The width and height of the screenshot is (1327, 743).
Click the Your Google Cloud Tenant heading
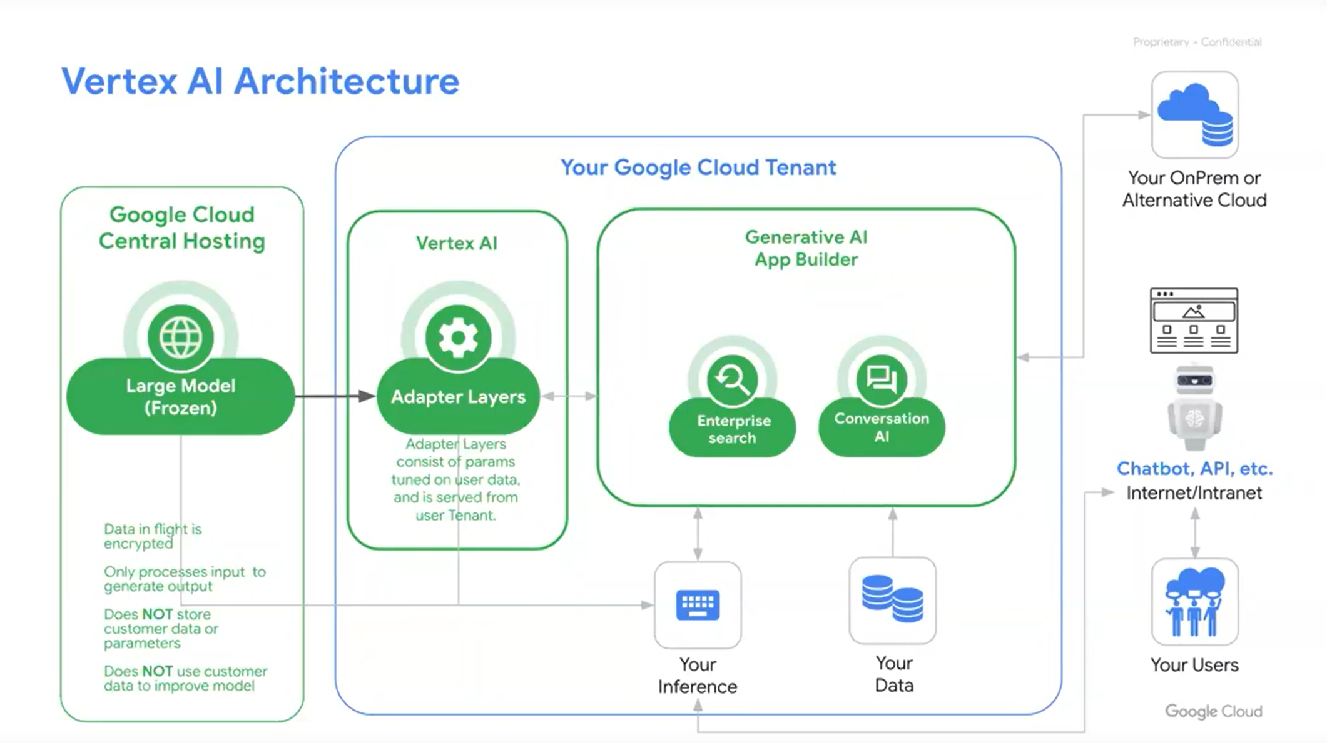point(698,167)
